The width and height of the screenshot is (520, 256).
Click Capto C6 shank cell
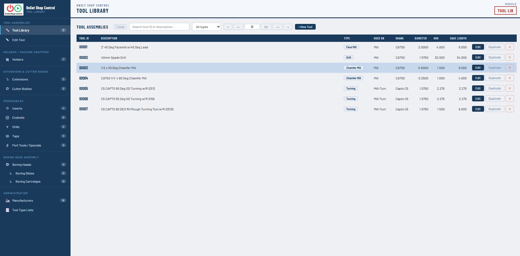click(x=402, y=109)
